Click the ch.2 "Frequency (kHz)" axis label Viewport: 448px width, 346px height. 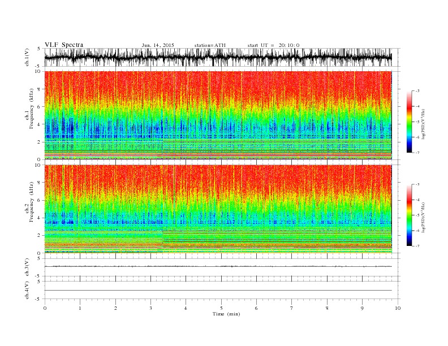click(32, 202)
